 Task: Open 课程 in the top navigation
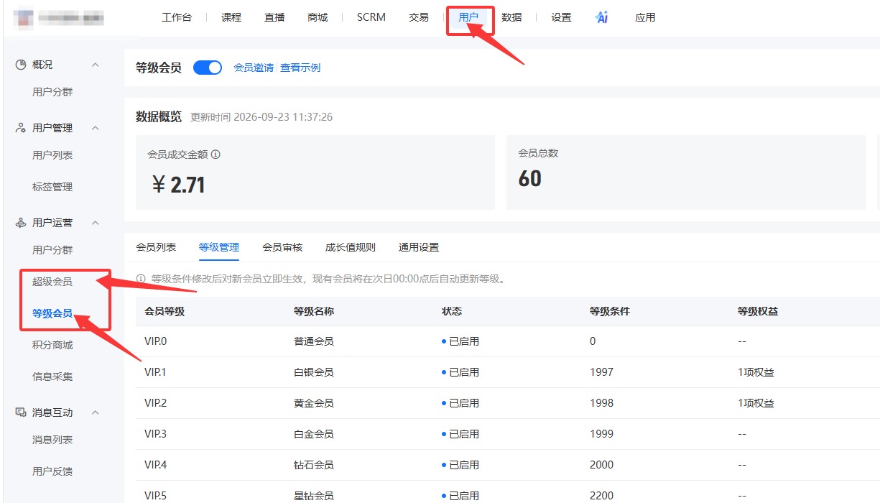pyautogui.click(x=231, y=17)
